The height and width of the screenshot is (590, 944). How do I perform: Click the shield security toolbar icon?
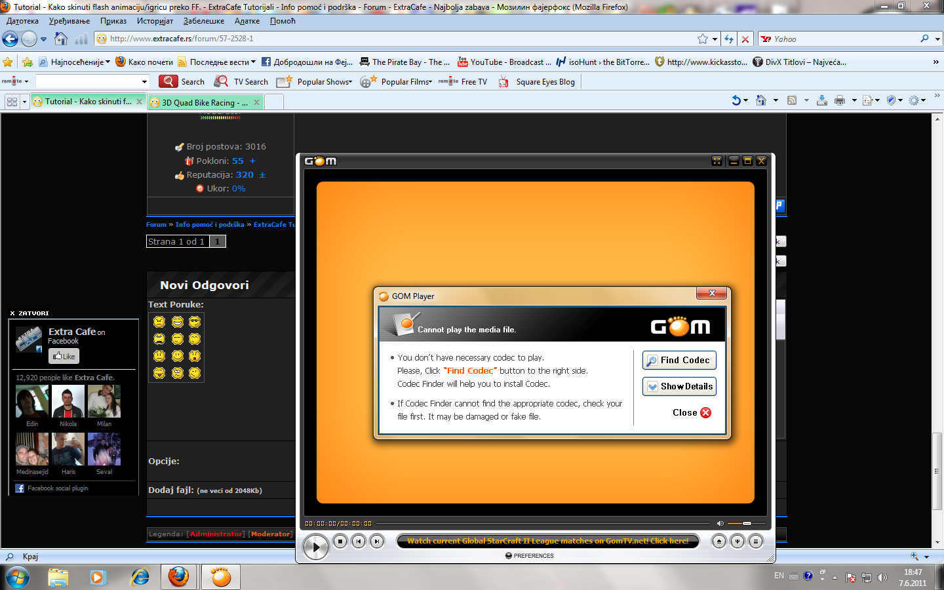[x=891, y=100]
